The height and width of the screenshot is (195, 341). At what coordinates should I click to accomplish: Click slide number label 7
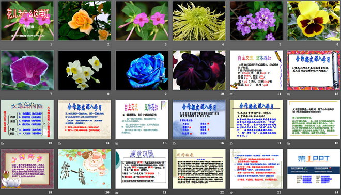tap(51, 94)
